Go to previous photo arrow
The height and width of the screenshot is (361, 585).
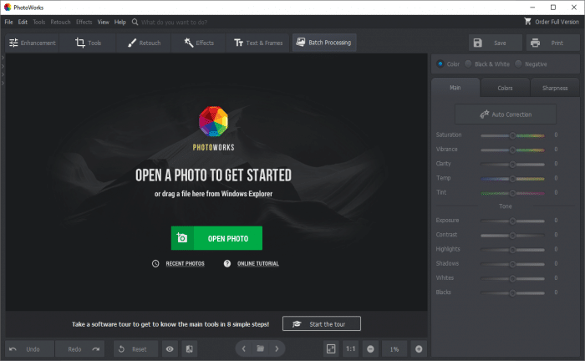point(243,348)
